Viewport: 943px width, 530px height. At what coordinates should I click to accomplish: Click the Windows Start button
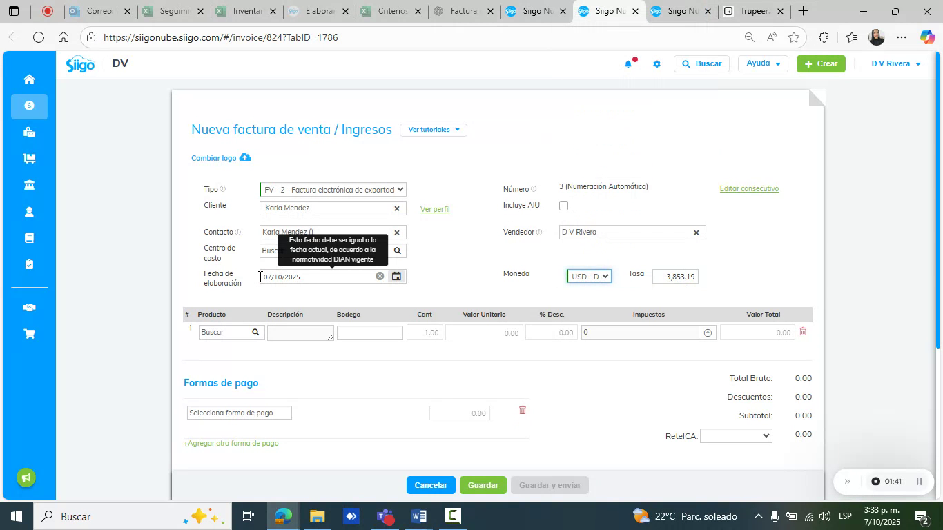tap(15, 516)
